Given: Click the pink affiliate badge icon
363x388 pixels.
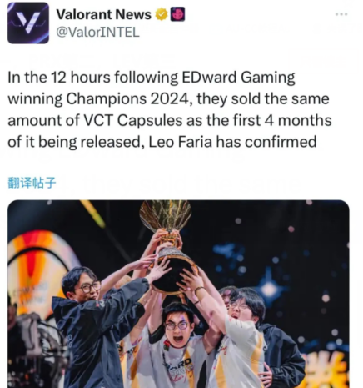Looking at the screenshot, I should point(177,14).
